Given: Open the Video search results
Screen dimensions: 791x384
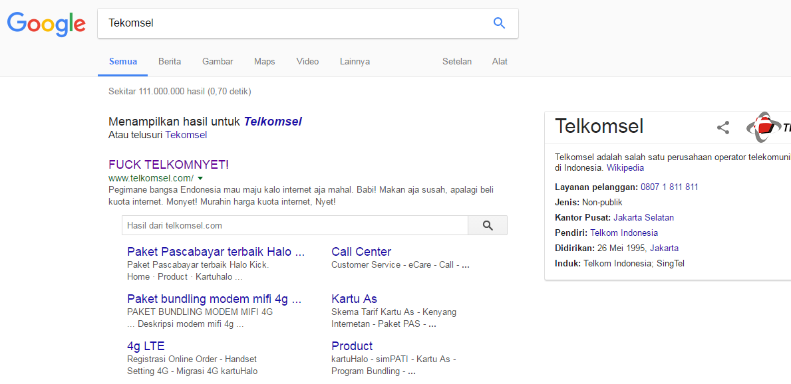Looking at the screenshot, I should pyautogui.click(x=307, y=61).
